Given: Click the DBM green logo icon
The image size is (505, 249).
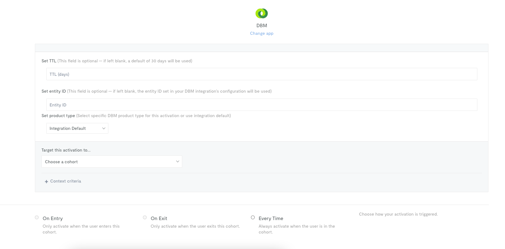Looking at the screenshot, I should (261, 13).
